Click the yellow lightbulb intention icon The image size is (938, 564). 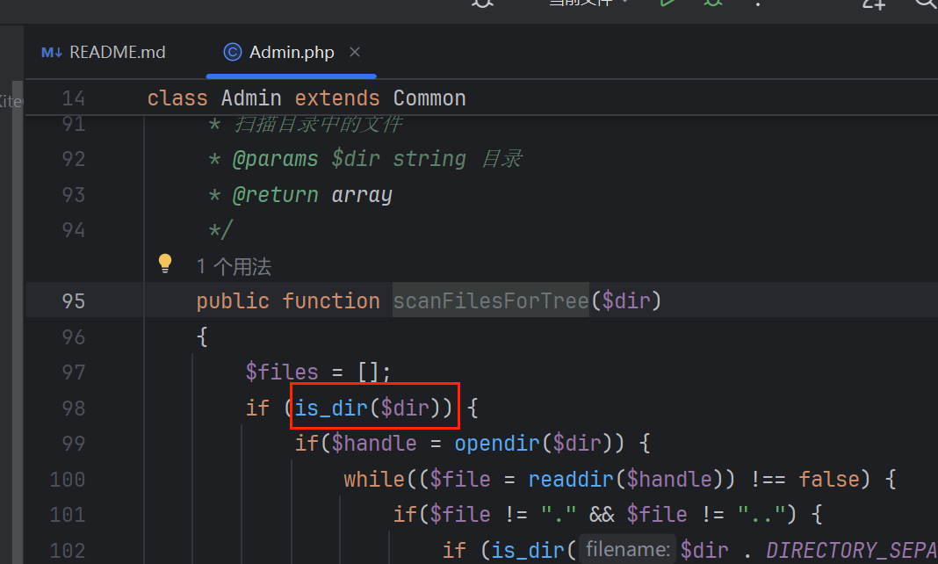[164, 264]
